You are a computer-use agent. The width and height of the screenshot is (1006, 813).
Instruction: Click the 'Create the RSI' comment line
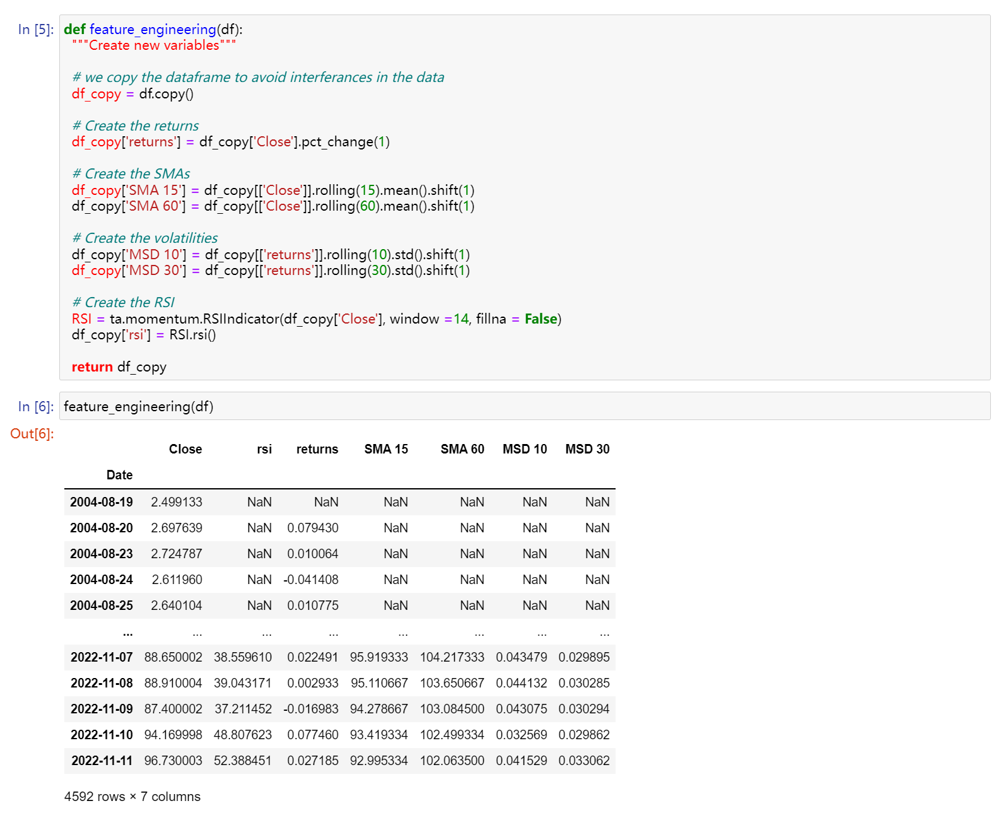(x=123, y=303)
